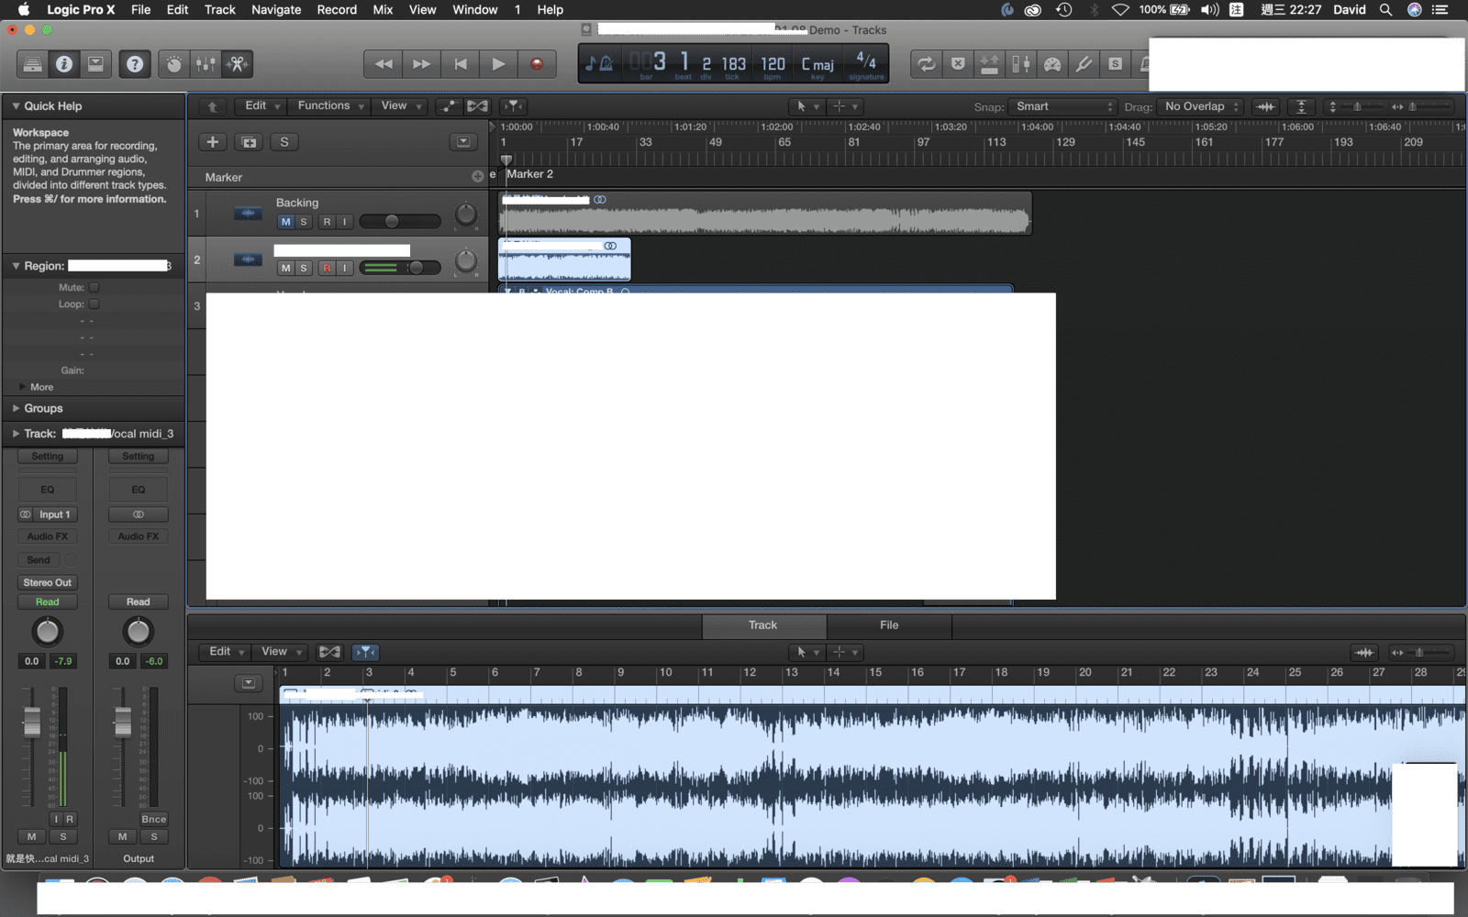Switch to the Track tab in editor
This screenshot has width=1468, height=917.
[763, 625]
